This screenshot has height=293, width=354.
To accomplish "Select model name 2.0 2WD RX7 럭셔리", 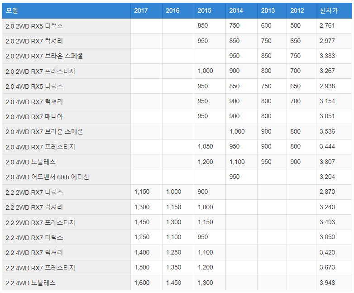I will (x=34, y=41).
